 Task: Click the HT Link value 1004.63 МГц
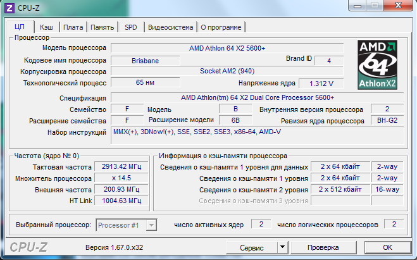pyautogui.click(x=121, y=201)
